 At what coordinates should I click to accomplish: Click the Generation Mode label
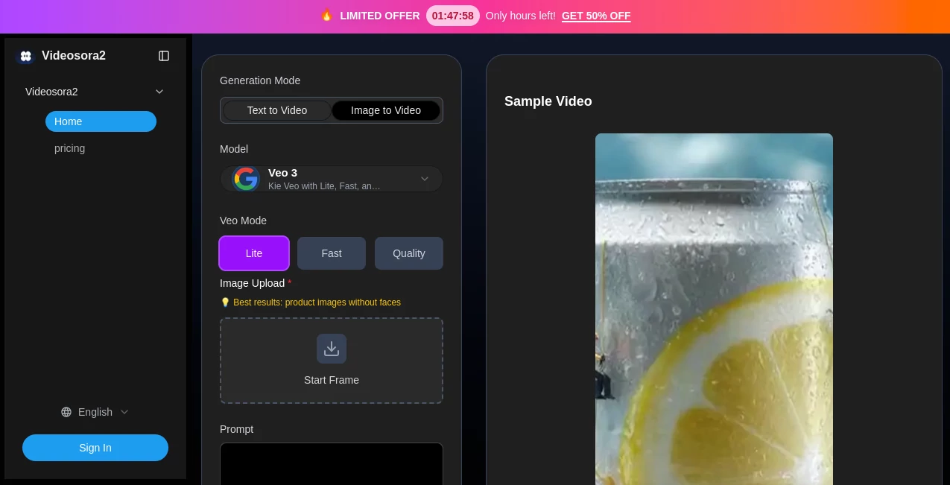[x=260, y=80]
